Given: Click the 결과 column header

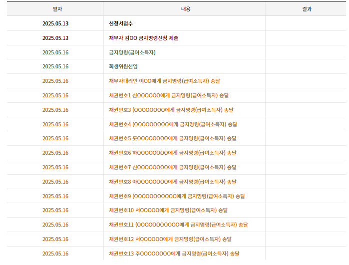Looking at the screenshot, I should click(x=306, y=9).
